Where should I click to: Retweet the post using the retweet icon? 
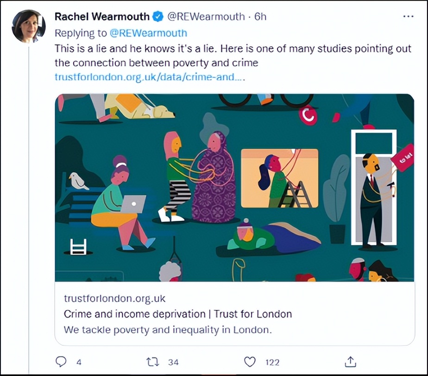154,362
